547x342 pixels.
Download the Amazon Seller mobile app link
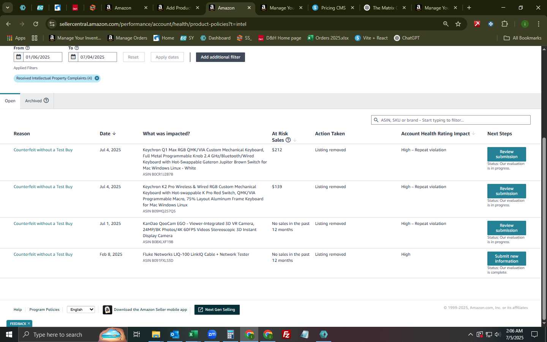point(150,309)
